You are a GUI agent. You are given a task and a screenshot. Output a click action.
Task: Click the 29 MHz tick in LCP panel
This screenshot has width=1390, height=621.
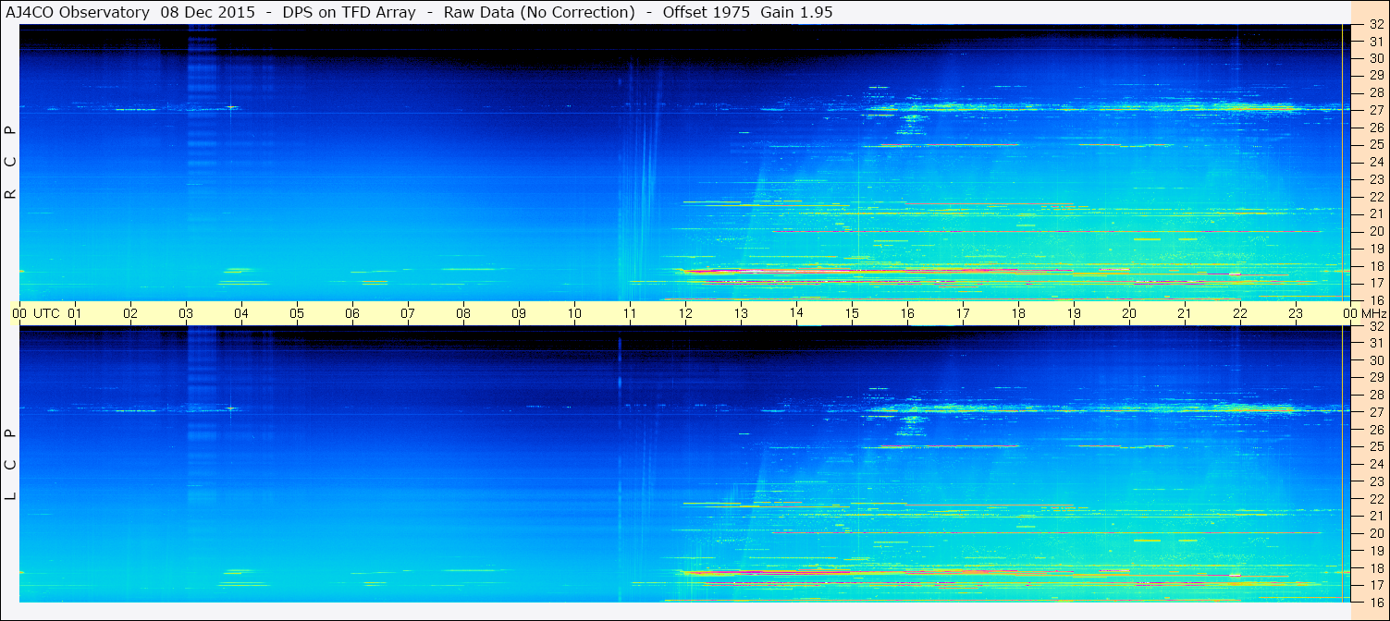(1376, 378)
